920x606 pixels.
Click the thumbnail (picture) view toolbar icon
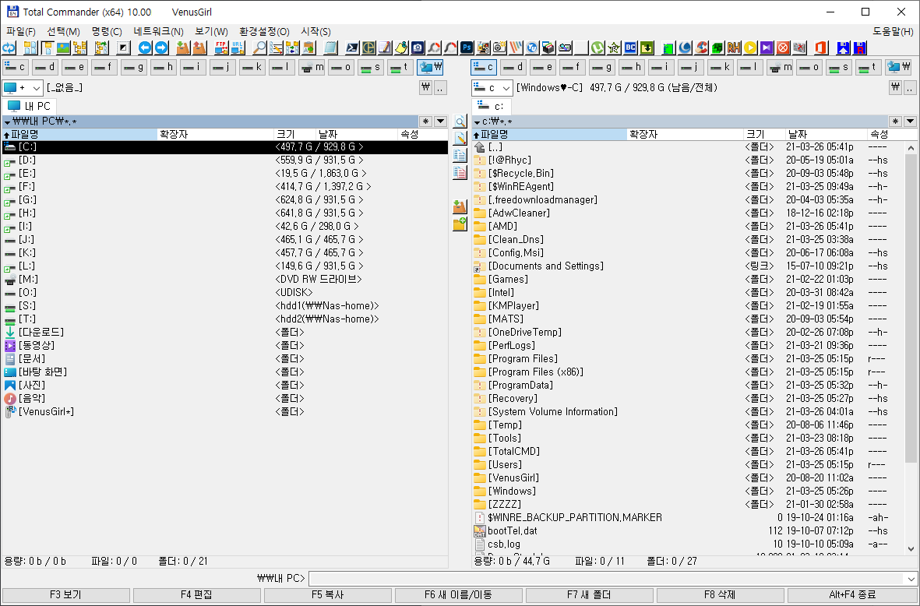pos(63,48)
